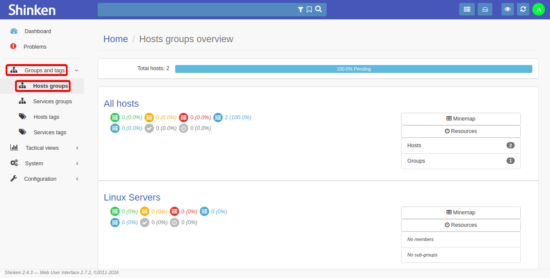Click grey clock downtime icon in All hosts

[x=184, y=128]
